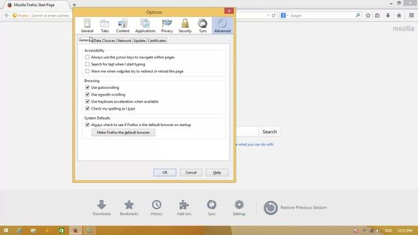Open Windows Start button
The width and height of the screenshot is (418, 235).
coord(6,230)
